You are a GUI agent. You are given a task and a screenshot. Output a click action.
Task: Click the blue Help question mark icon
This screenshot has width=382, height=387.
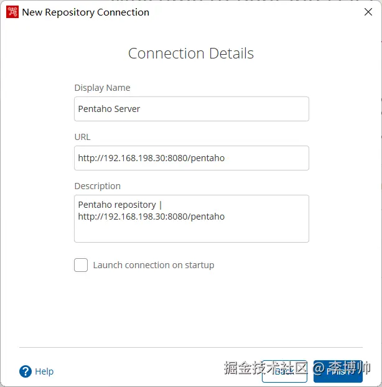click(x=26, y=371)
